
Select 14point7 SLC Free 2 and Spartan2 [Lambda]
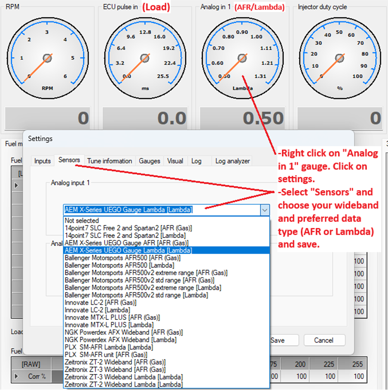click(167, 236)
